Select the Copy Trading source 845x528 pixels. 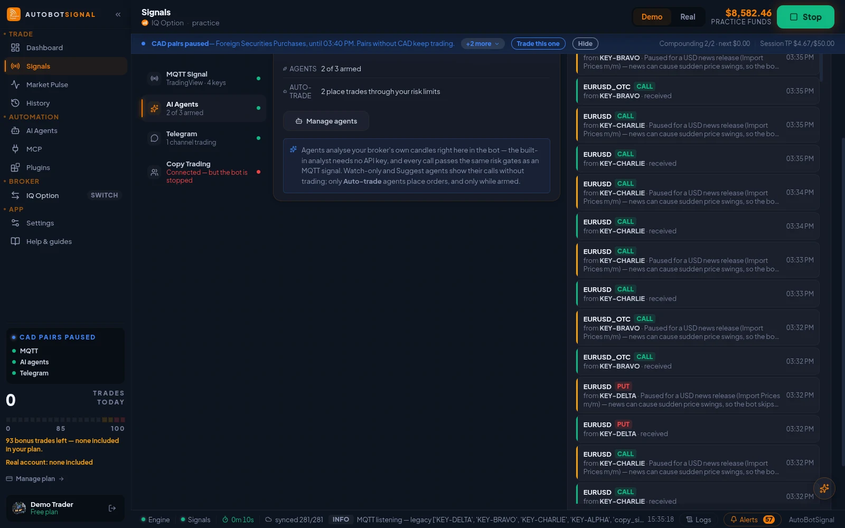pyautogui.click(x=203, y=172)
